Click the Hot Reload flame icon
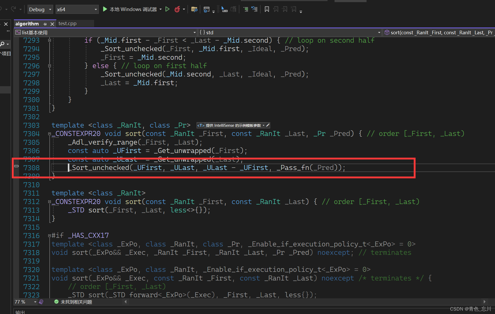495x314 pixels. click(x=177, y=9)
